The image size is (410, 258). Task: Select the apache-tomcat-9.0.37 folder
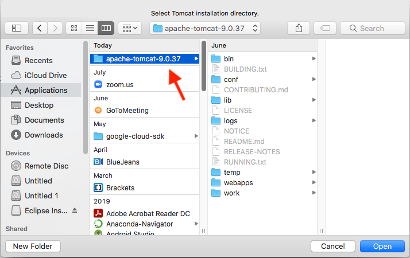click(145, 58)
